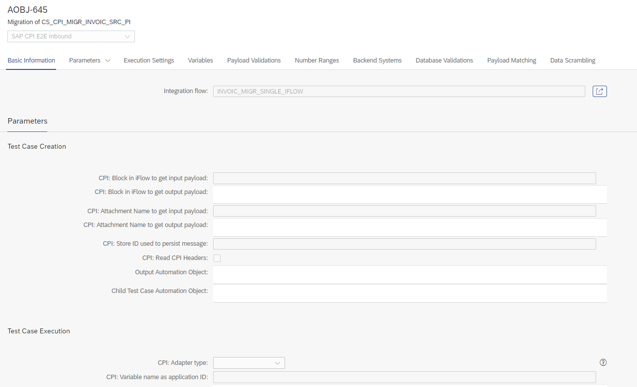Open the Payload Matching tab
Screen dimensions: 637x387
(x=511, y=61)
